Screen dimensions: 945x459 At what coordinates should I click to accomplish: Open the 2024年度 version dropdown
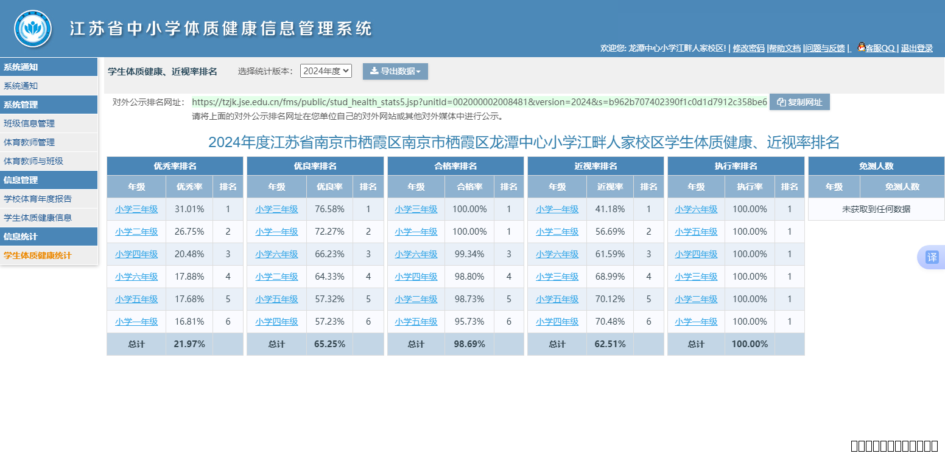326,71
